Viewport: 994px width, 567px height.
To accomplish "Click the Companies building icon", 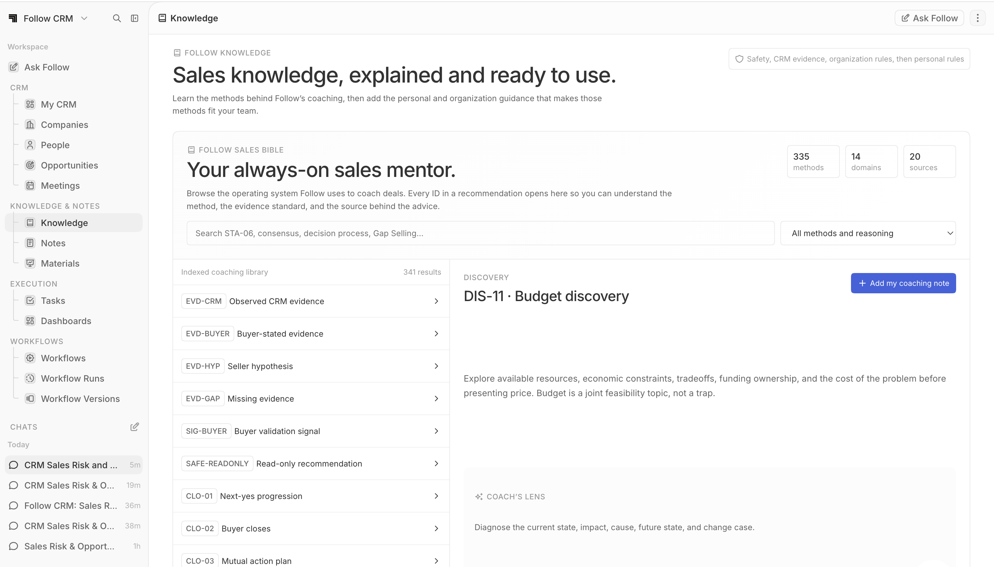I will click(x=30, y=124).
